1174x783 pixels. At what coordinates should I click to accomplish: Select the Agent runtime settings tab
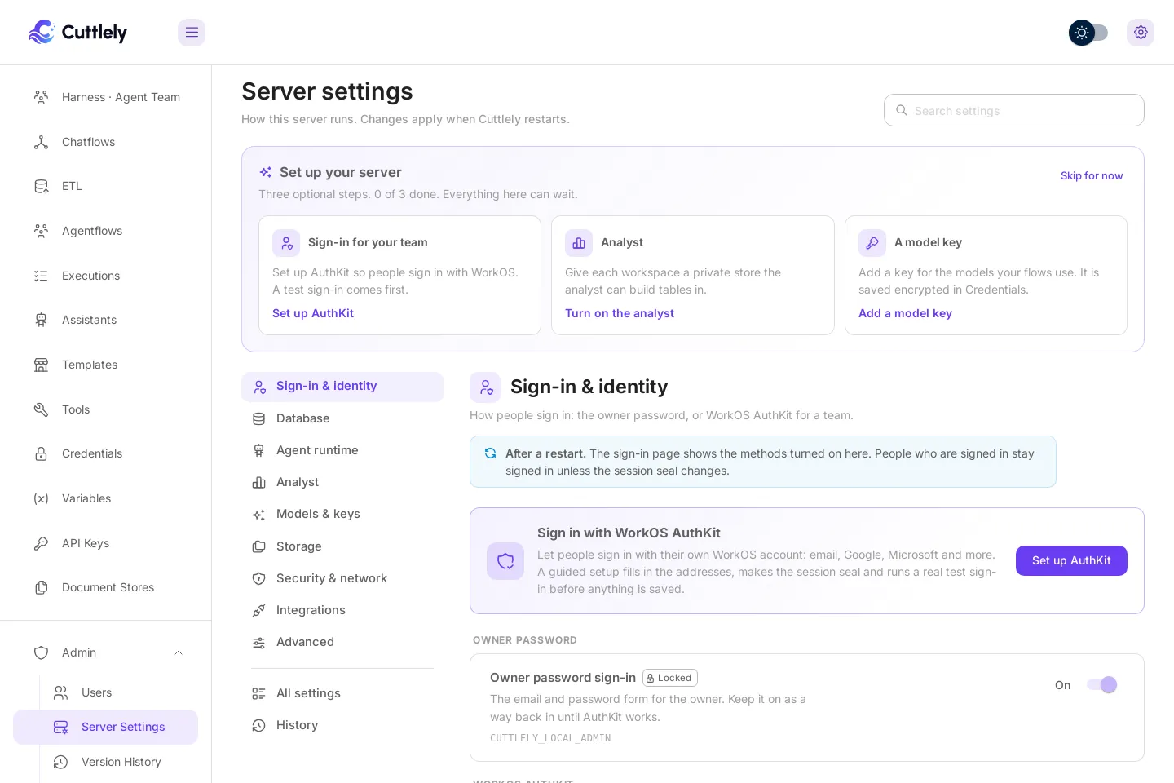point(342,450)
